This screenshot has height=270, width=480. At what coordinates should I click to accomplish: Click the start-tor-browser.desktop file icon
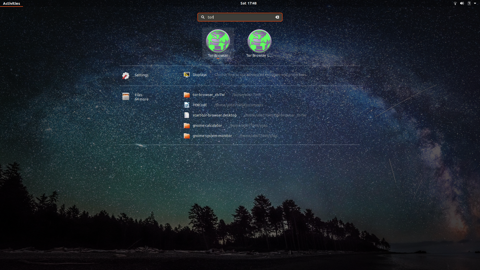(187, 115)
